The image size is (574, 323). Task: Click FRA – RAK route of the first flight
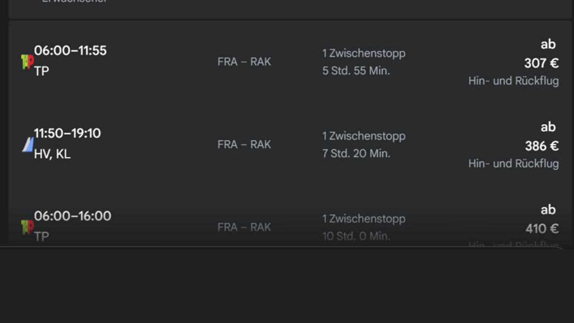244,62
